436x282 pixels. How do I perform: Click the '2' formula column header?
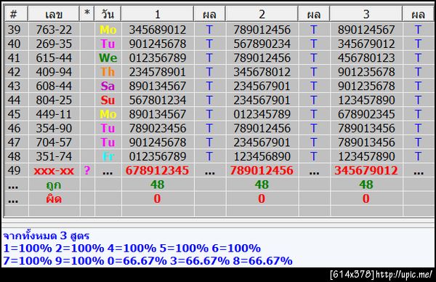[x=262, y=14]
